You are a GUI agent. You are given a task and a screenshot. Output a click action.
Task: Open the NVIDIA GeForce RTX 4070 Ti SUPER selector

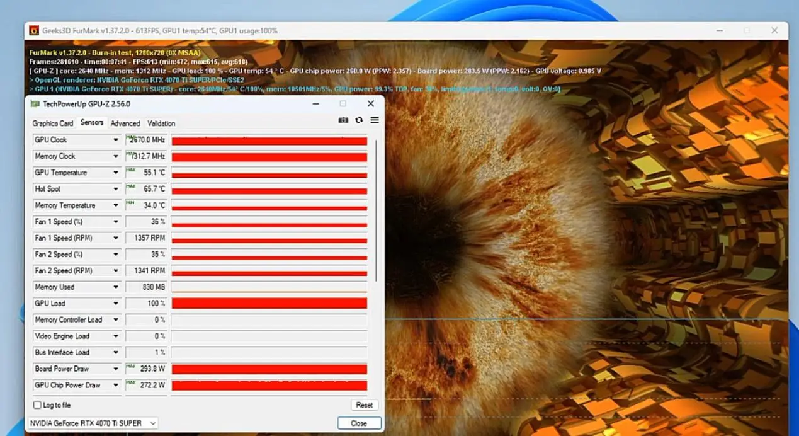93,423
